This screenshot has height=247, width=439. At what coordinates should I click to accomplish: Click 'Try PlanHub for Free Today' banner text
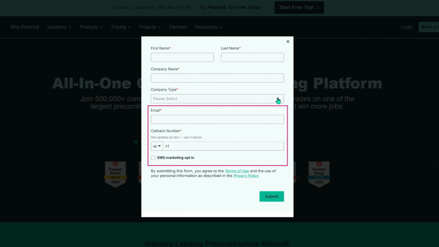click(x=230, y=8)
